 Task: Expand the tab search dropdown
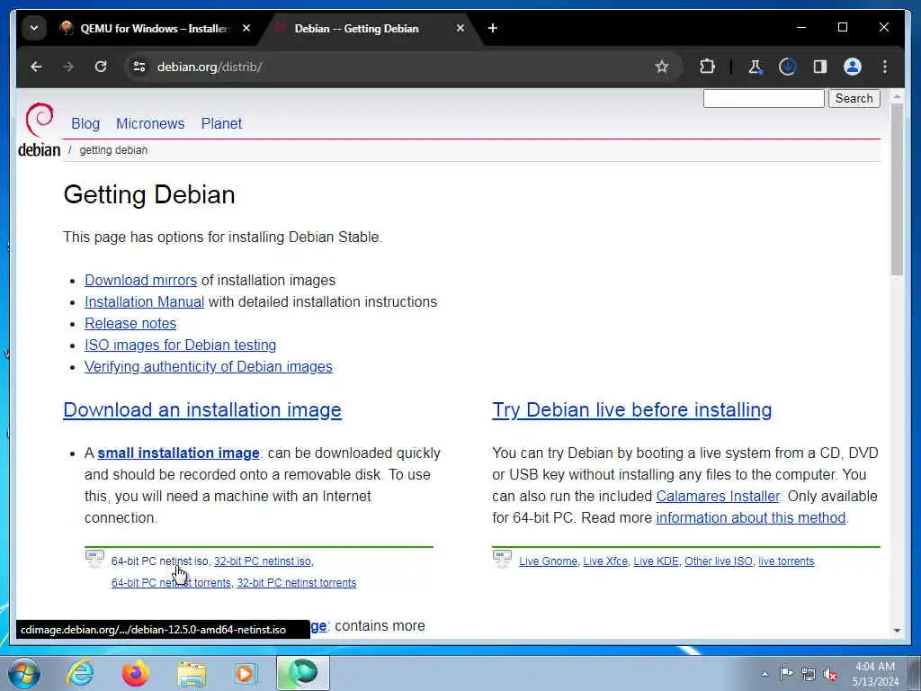34,28
